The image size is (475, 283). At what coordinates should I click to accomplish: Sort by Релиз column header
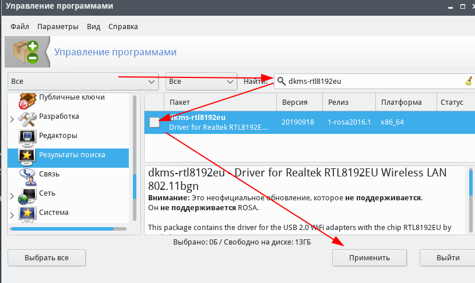click(x=349, y=102)
